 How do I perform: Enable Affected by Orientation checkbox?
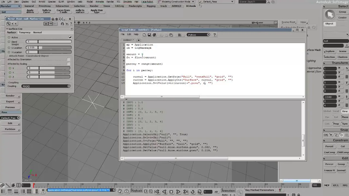coord(68,60)
